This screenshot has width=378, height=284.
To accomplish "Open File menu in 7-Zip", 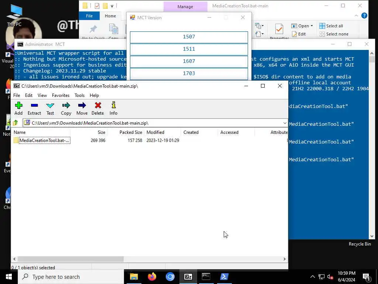I will click(x=17, y=95).
